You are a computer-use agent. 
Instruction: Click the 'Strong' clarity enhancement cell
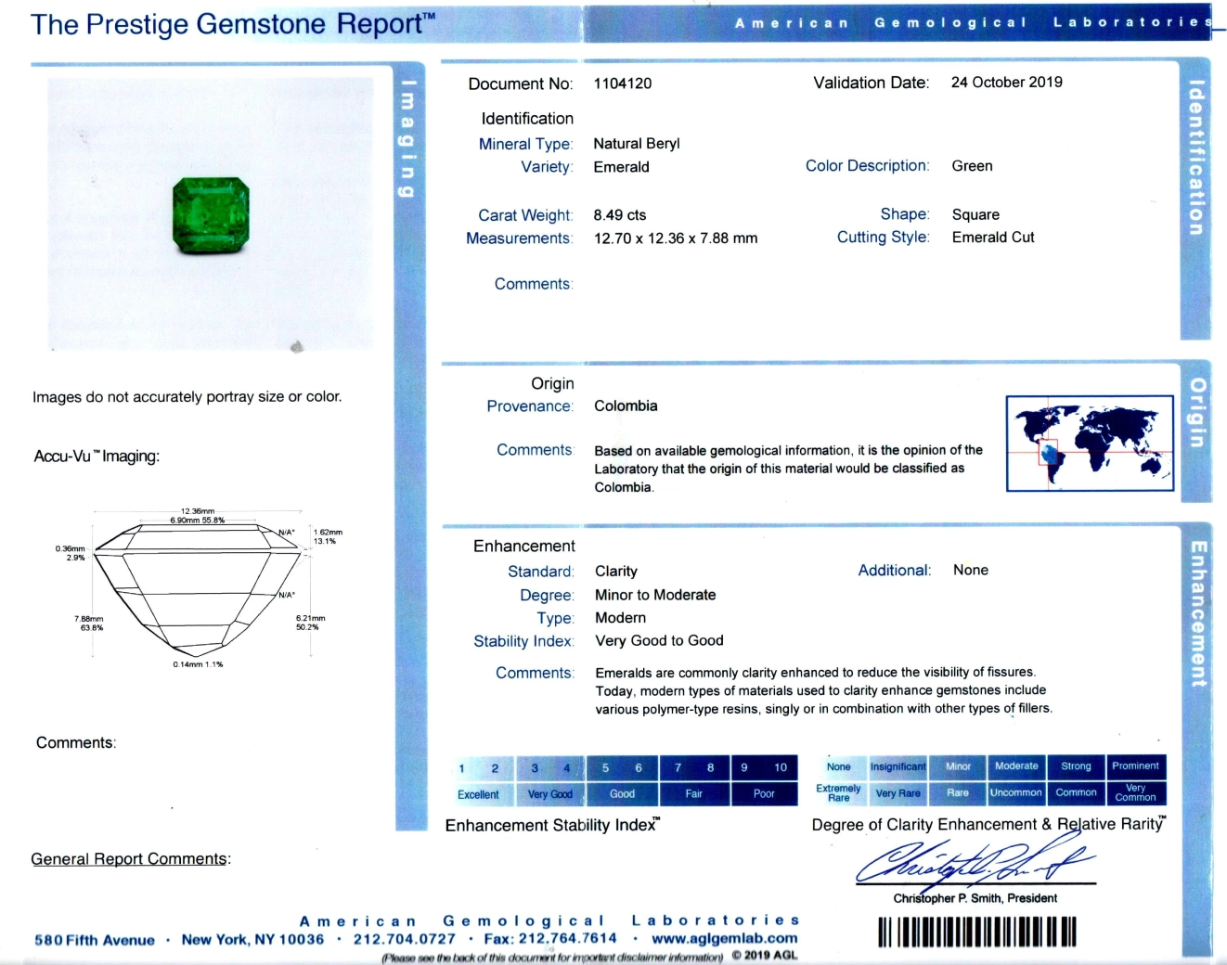(1076, 766)
